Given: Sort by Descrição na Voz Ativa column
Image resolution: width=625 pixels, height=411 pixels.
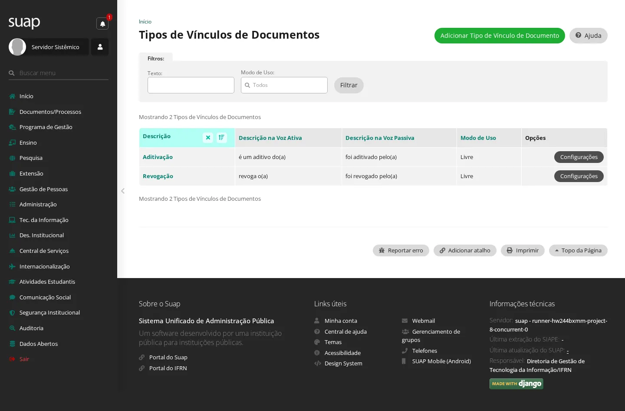Looking at the screenshot, I should click(x=270, y=138).
